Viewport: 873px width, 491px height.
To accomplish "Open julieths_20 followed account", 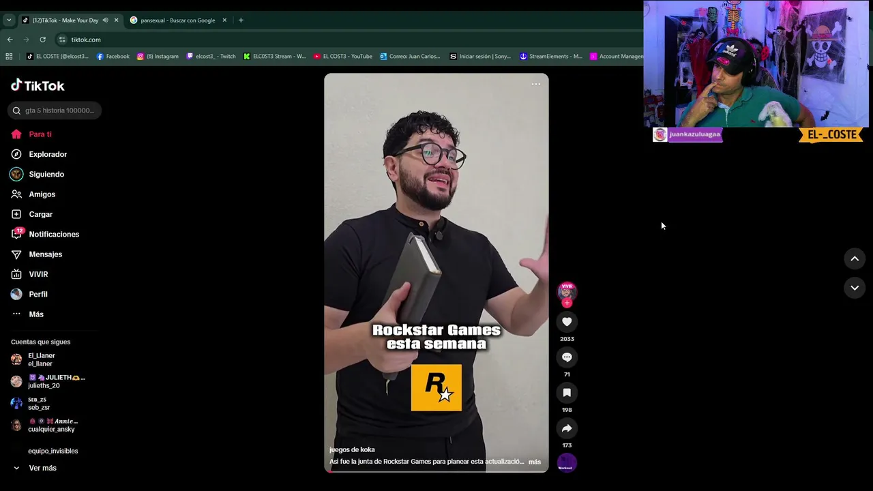I will [48, 381].
